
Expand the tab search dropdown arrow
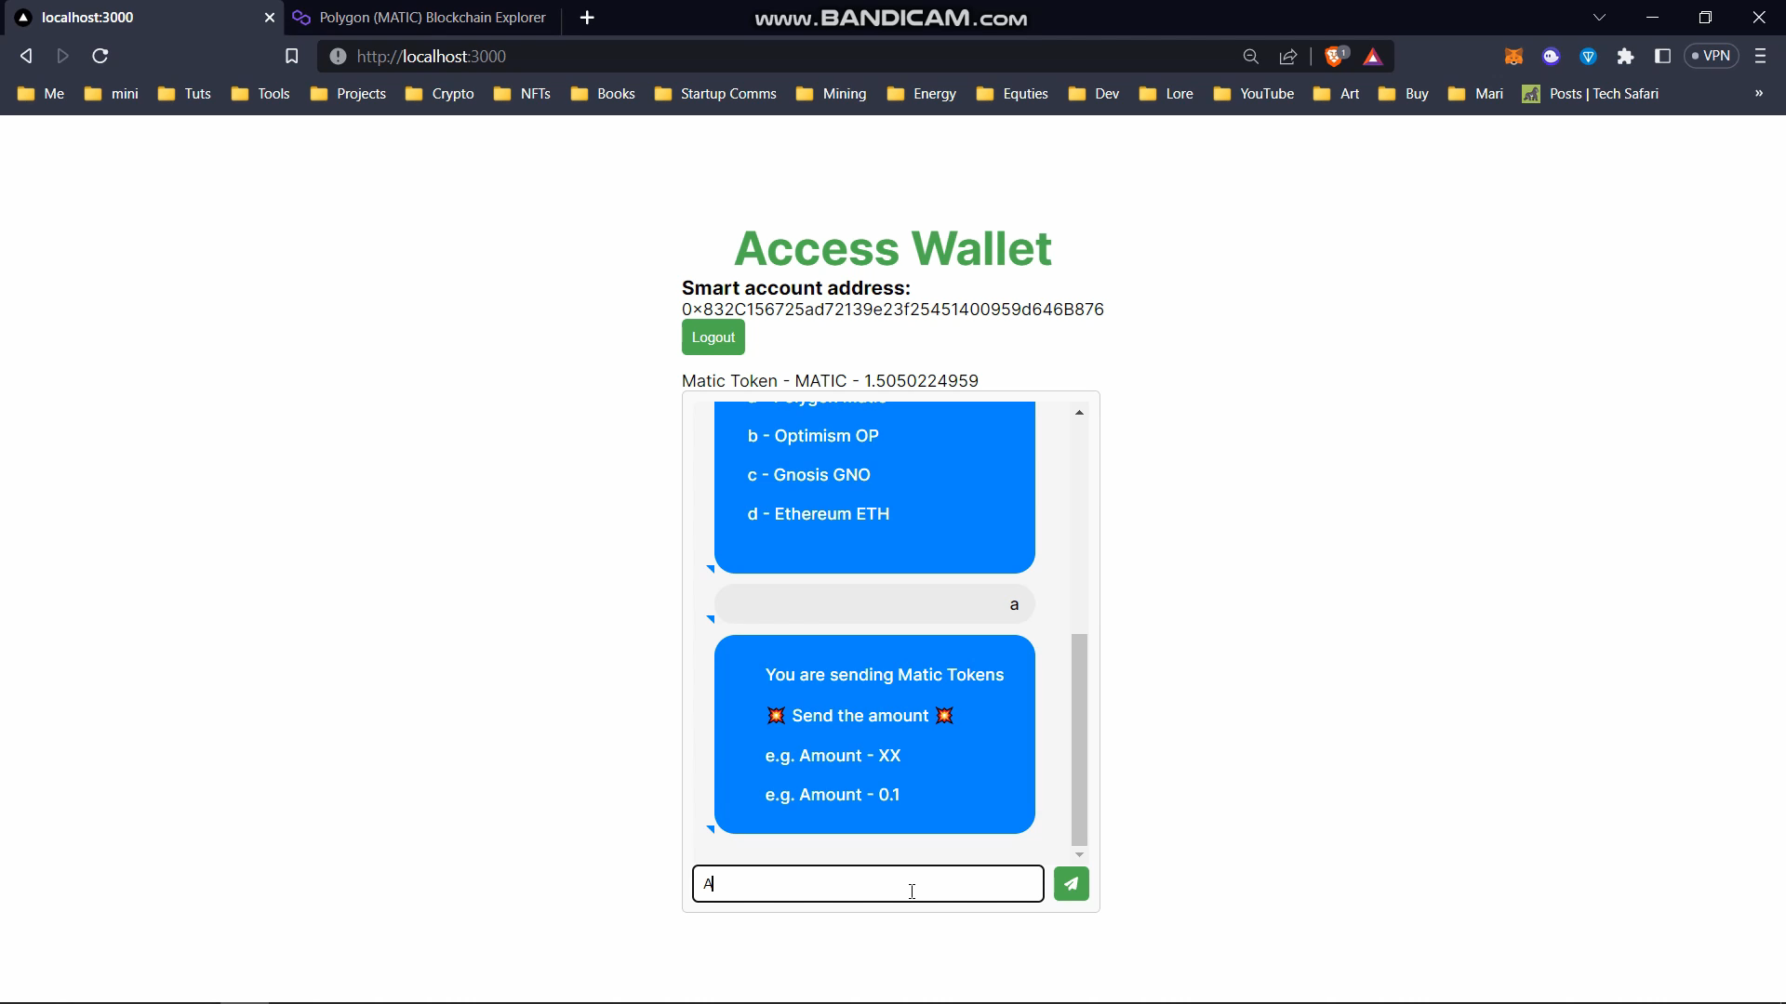[x=1599, y=18]
